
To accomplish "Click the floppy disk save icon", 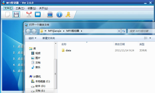I will tap(16, 14).
